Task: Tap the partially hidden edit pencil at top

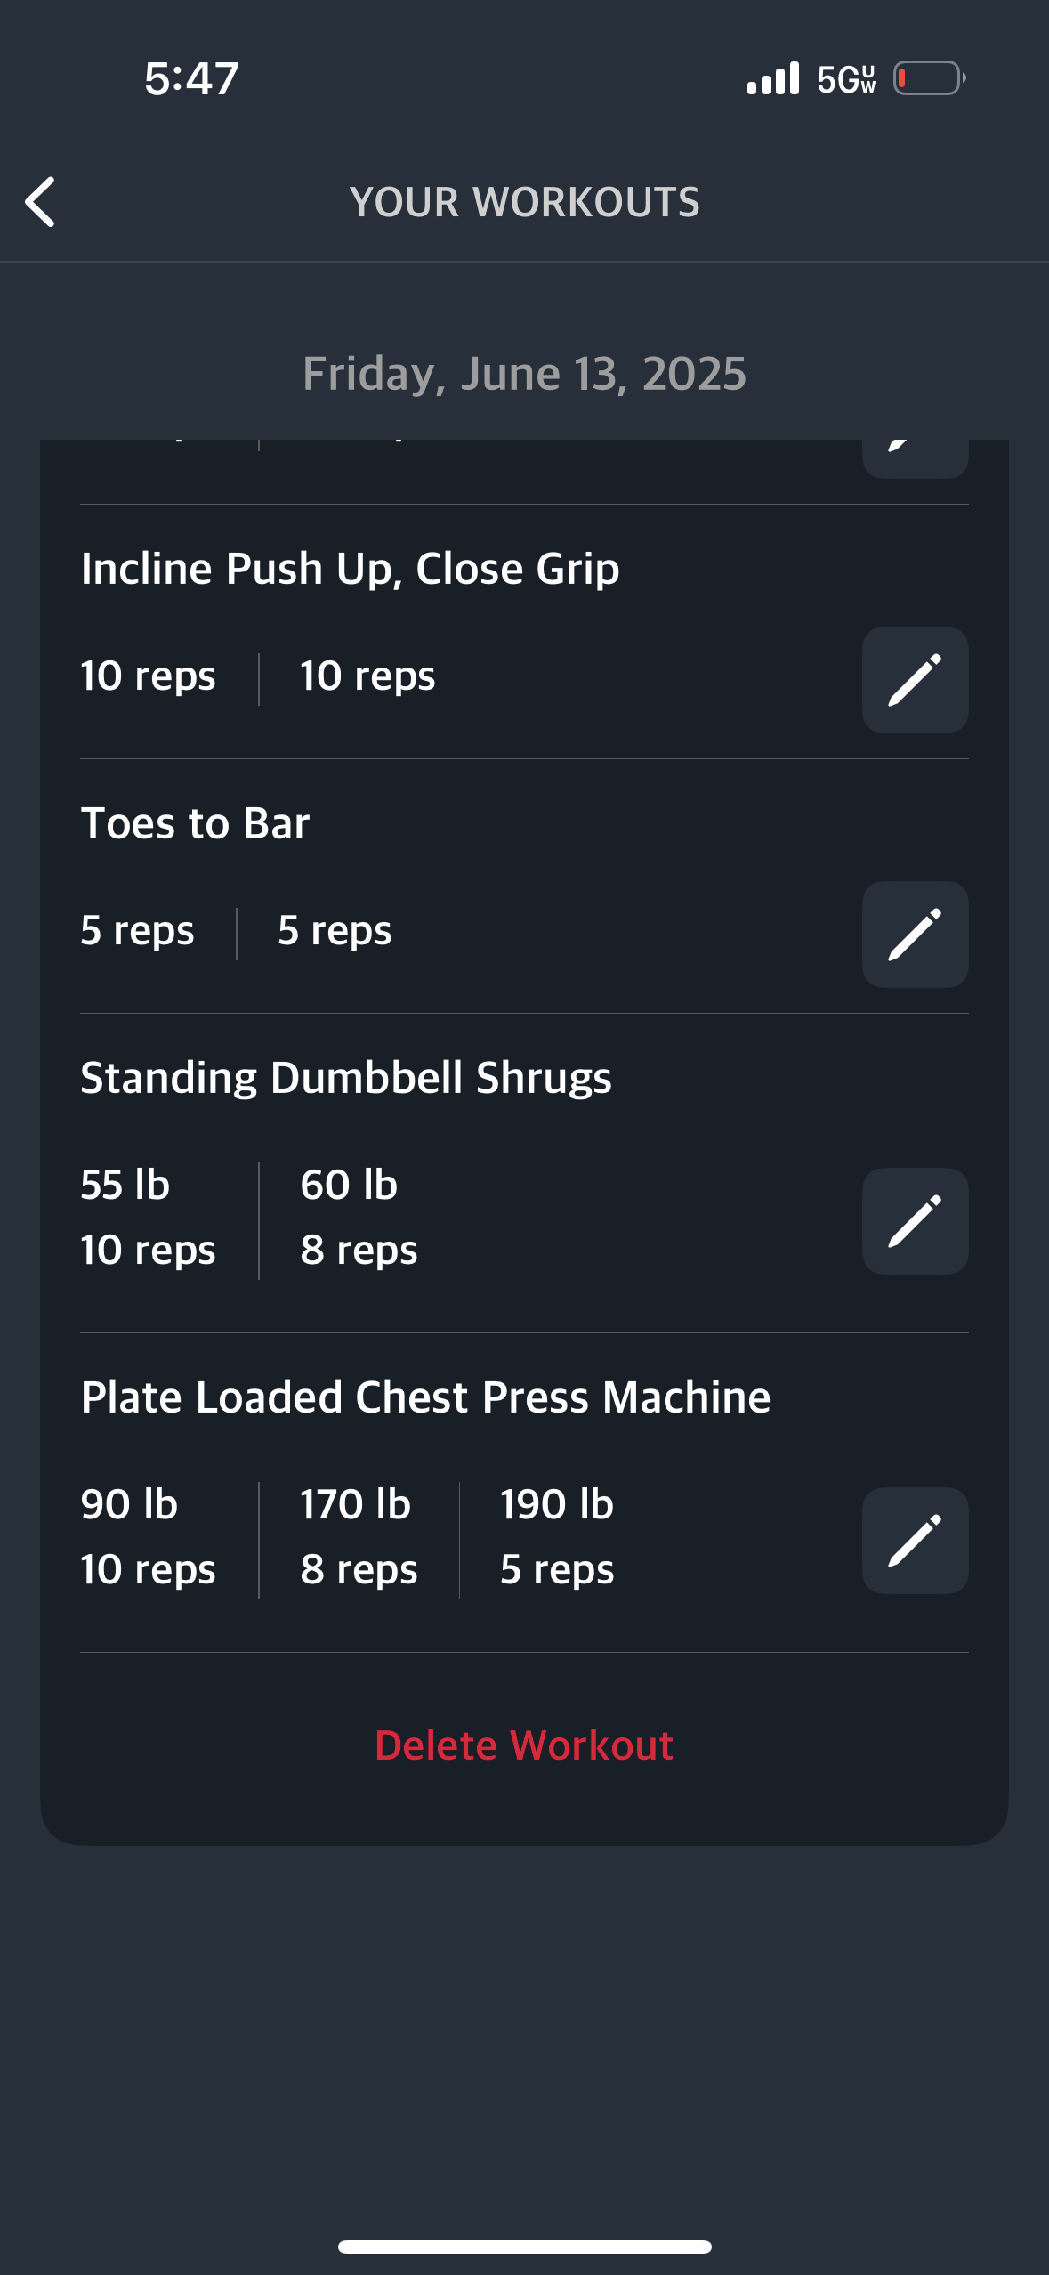Action: tap(915, 457)
